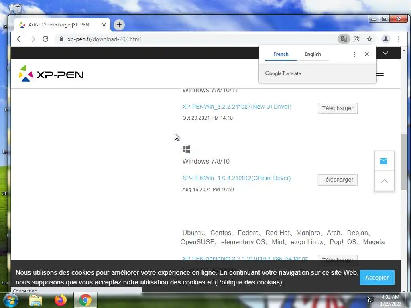Image resolution: width=411 pixels, height=308 pixels.
Task: Open a new browser tab
Action: (x=119, y=25)
